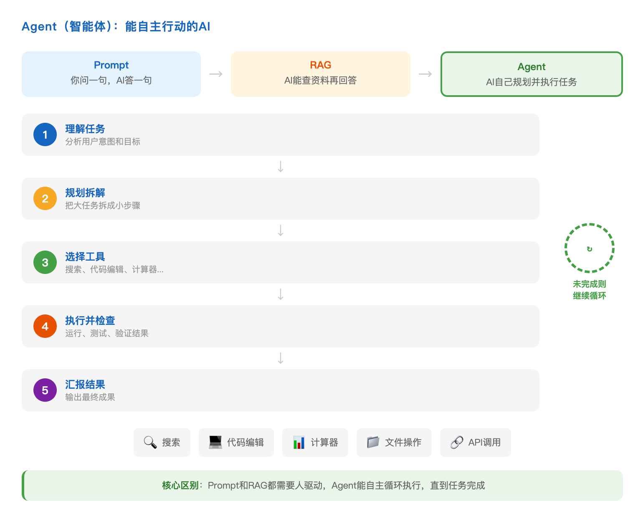The height and width of the screenshot is (517, 643).
Task: Click the text 你问一句，AI答一句
Action: click(111, 80)
